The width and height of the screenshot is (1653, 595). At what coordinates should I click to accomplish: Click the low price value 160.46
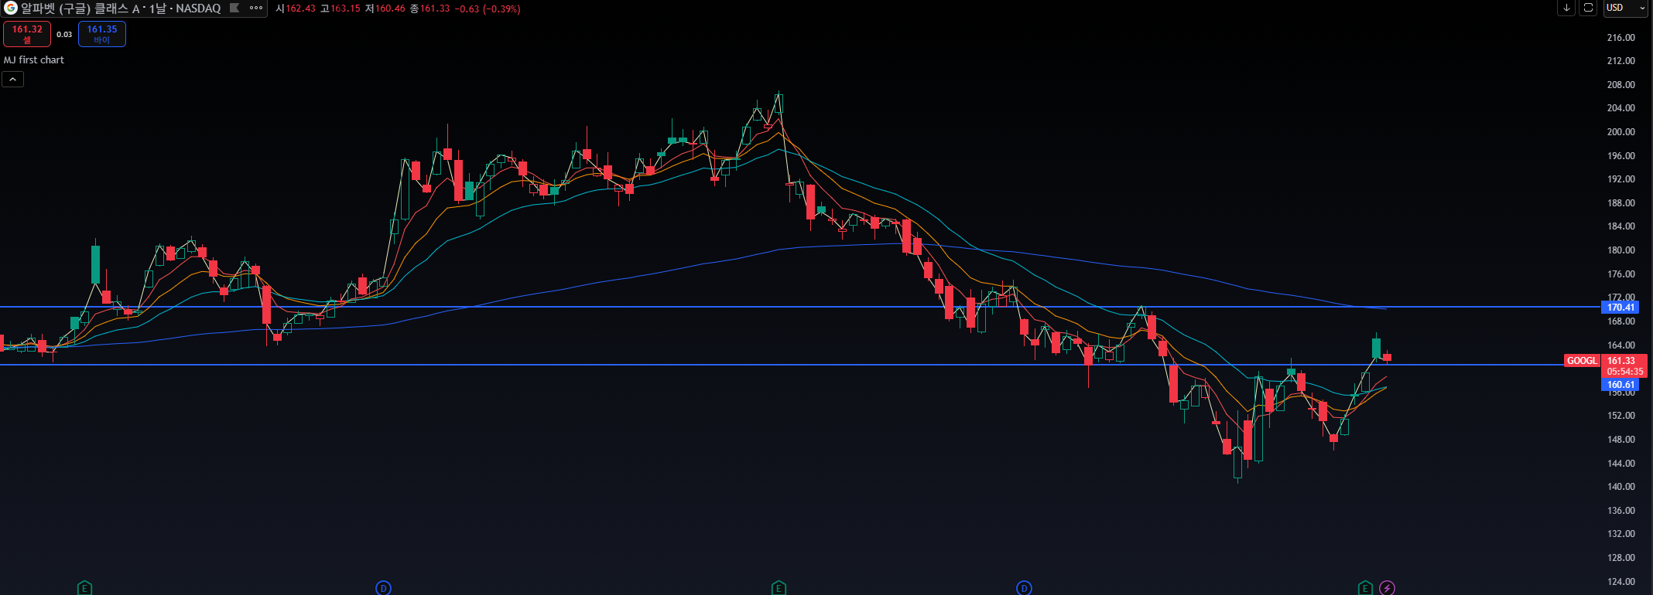coord(390,8)
